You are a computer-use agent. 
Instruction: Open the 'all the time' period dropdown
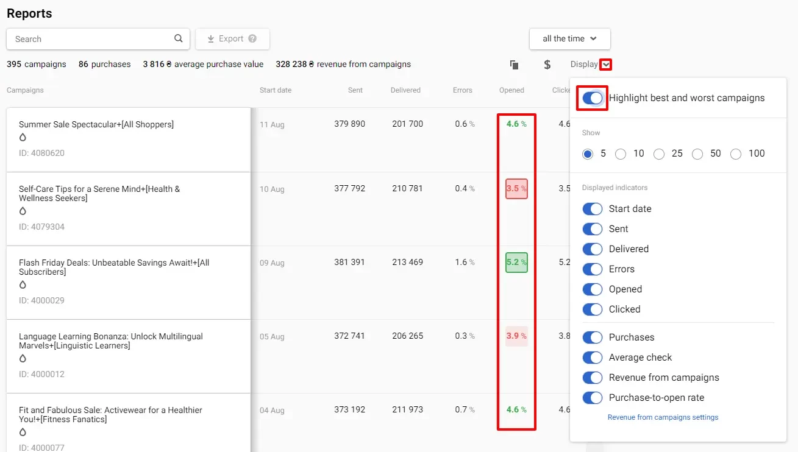tap(569, 38)
